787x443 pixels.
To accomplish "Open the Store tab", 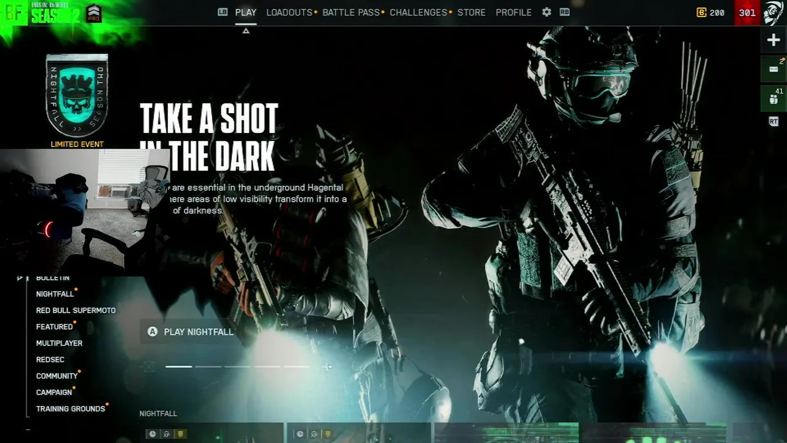I will 472,12.
